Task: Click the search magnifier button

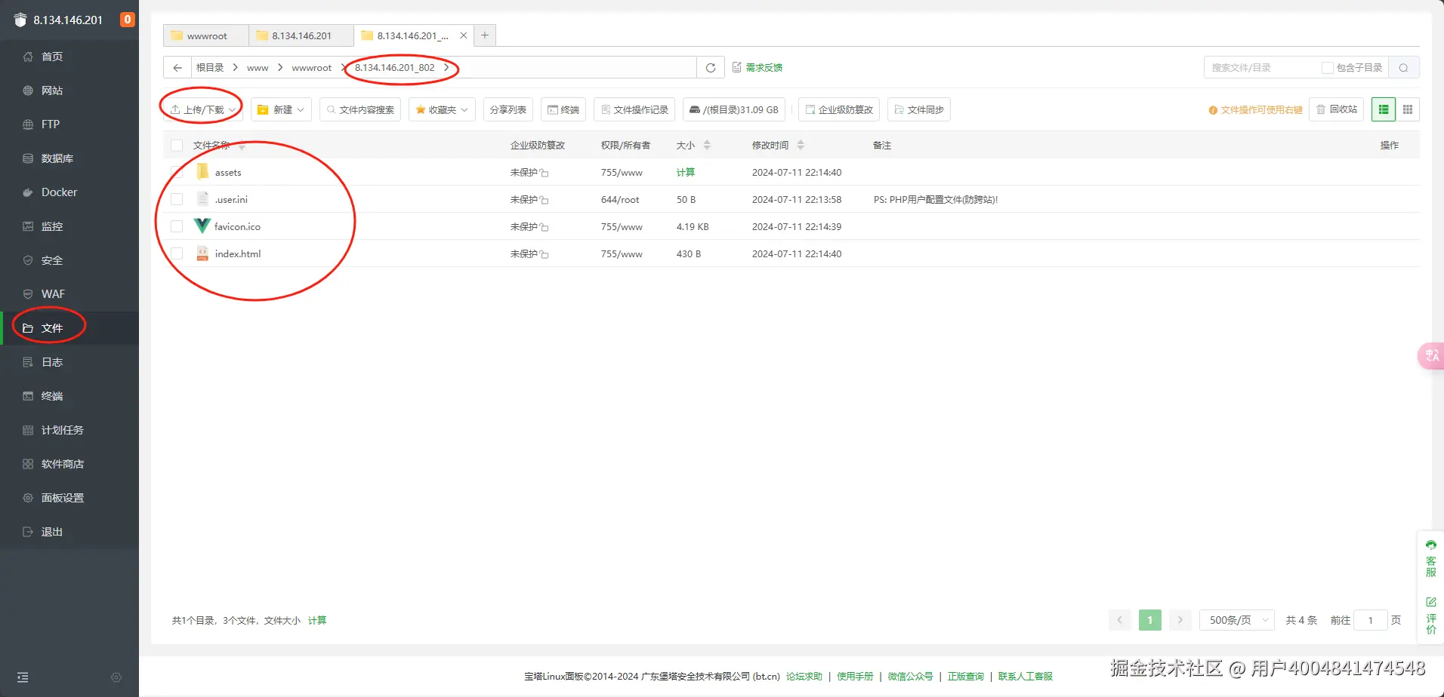Action: pos(1404,68)
